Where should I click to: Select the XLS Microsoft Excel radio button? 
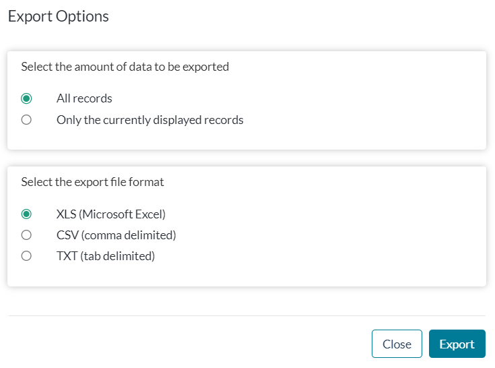pyautogui.click(x=26, y=214)
